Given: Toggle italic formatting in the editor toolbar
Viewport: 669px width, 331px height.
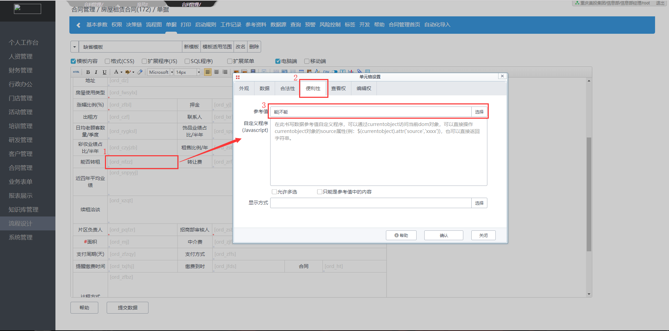Looking at the screenshot, I should [x=96, y=72].
